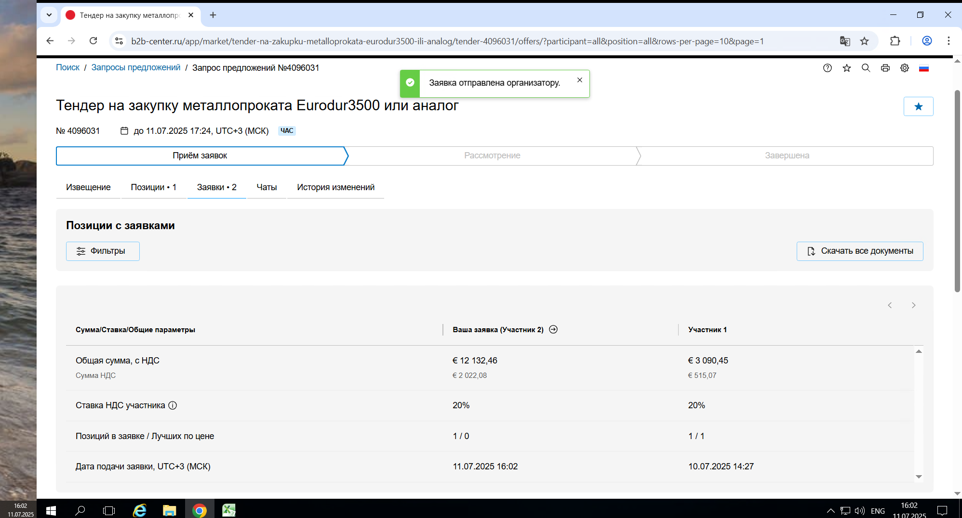Switch to the 'Извещение' tab
Screen dimensions: 962x518
point(88,187)
